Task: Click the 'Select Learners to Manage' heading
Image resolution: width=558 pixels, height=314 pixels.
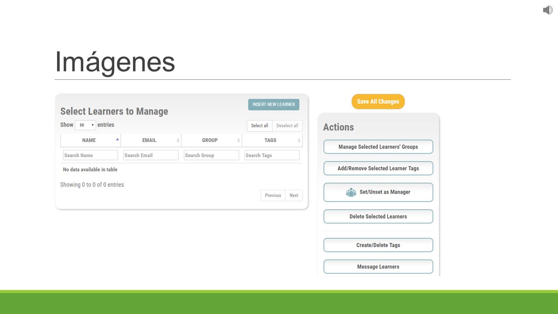Action: (x=114, y=112)
